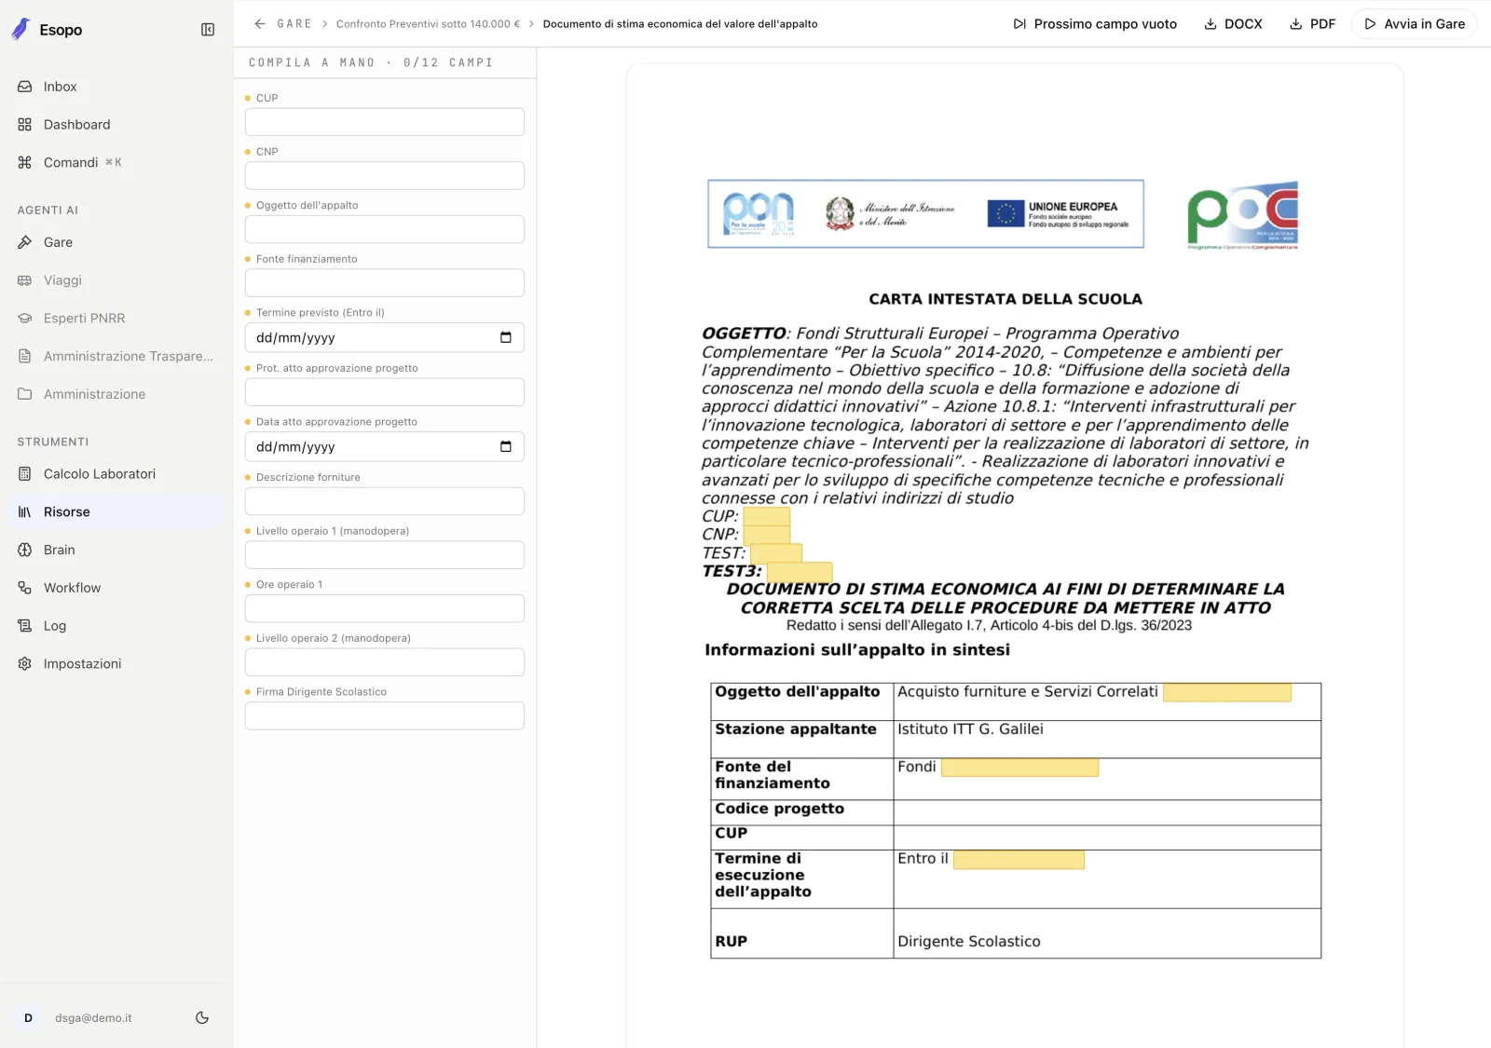Screen dimensions: 1491x1048
Task: Jump to Prossimo campo vuoto
Action: (1095, 24)
